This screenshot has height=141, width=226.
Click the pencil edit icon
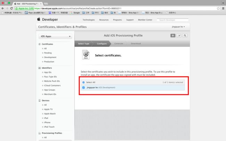click(x=179, y=35)
